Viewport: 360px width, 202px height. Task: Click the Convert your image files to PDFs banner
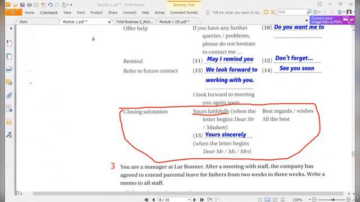coord(332,20)
